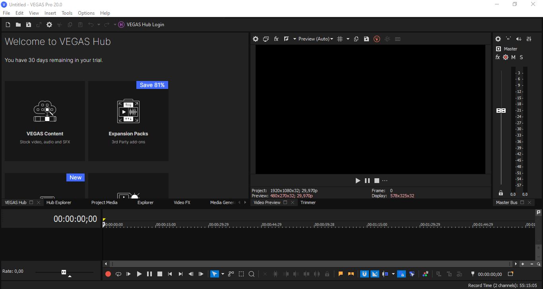This screenshot has width=543, height=289.
Task: Toggle automatic crossfades button
Action: (x=375, y=274)
